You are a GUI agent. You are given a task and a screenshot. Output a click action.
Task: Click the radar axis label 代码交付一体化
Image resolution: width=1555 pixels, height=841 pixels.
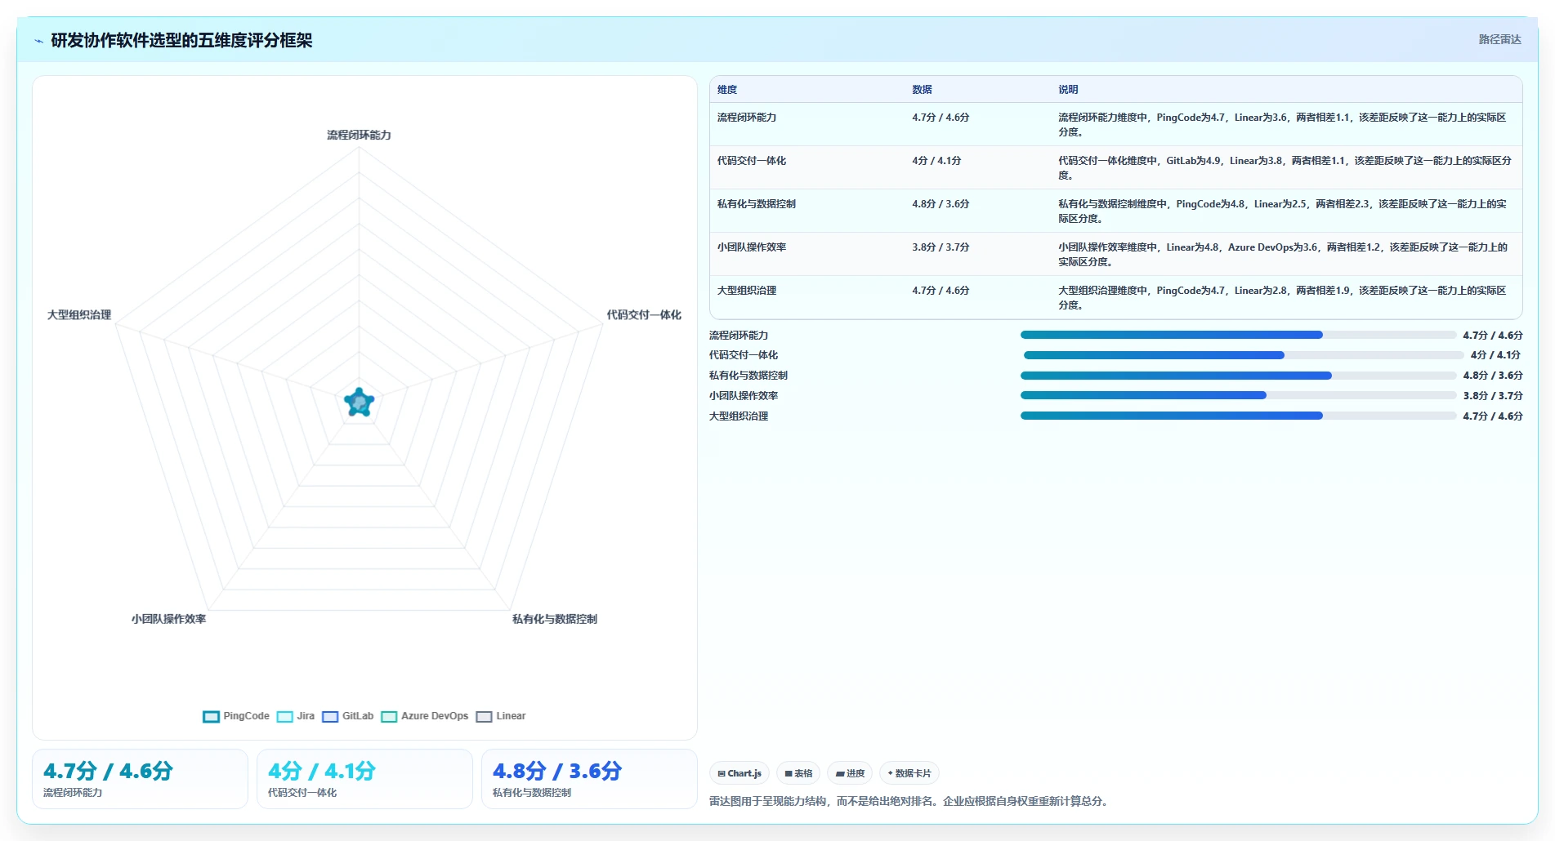pyautogui.click(x=644, y=314)
